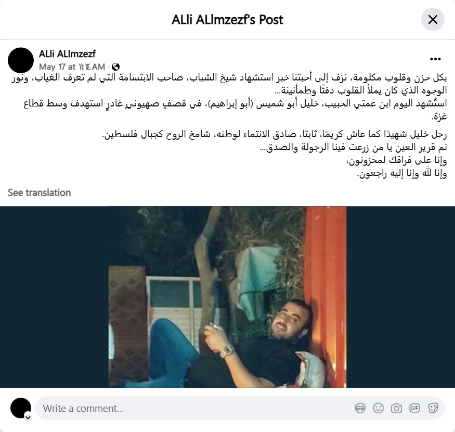Image resolution: width=455 pixels, height=432 pixels.
Task: Open the sticker picker in comment box
Action: (x=433, y=408)
